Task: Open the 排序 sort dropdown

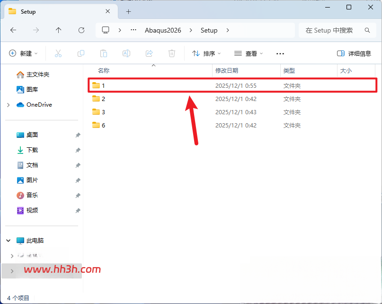Action: click(206, 53)
